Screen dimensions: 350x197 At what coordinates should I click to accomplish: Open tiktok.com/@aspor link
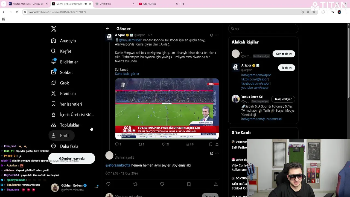click(x=254, y=79)
